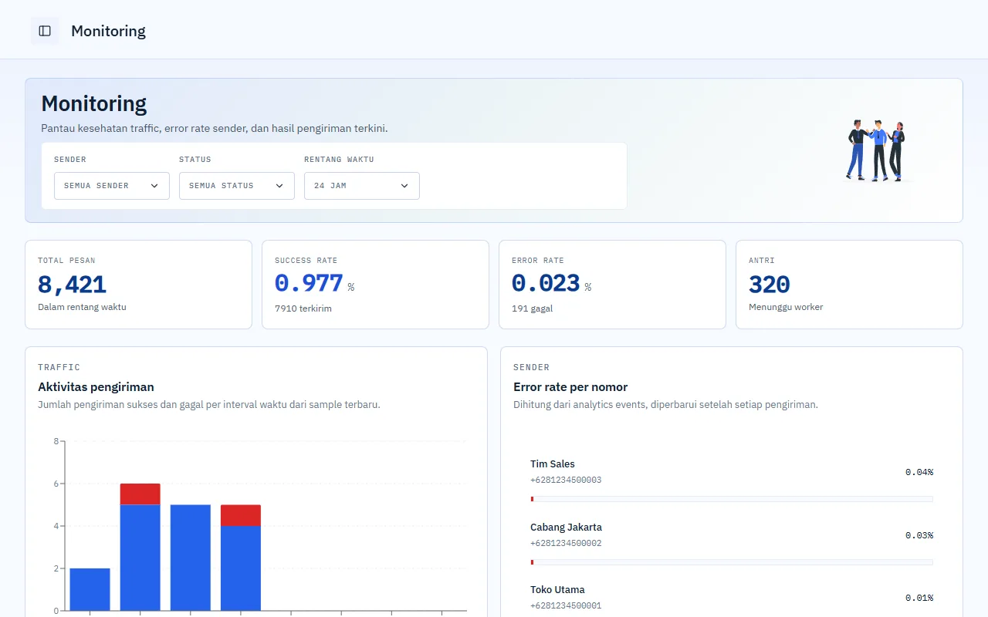
Task: Open the Semua Sender dropdown
Action: click(x=112, y=186)
